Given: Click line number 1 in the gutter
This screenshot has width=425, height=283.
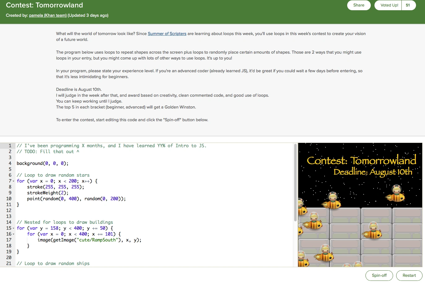Looking at the screenshot, I should pos(10,146).
